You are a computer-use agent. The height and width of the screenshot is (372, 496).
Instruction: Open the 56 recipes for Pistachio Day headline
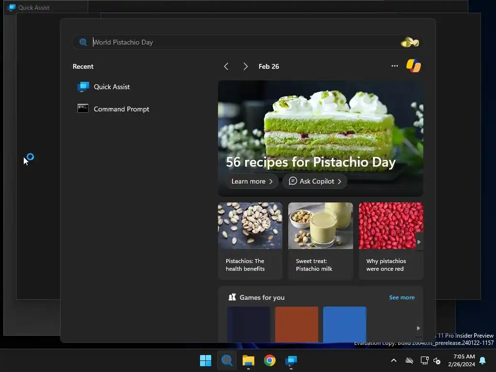click(310, 162)
